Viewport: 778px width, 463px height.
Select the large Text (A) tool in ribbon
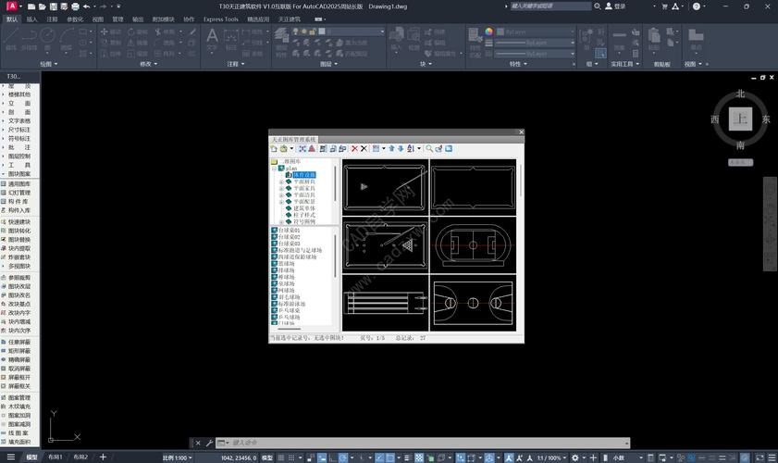click(212, 39)
